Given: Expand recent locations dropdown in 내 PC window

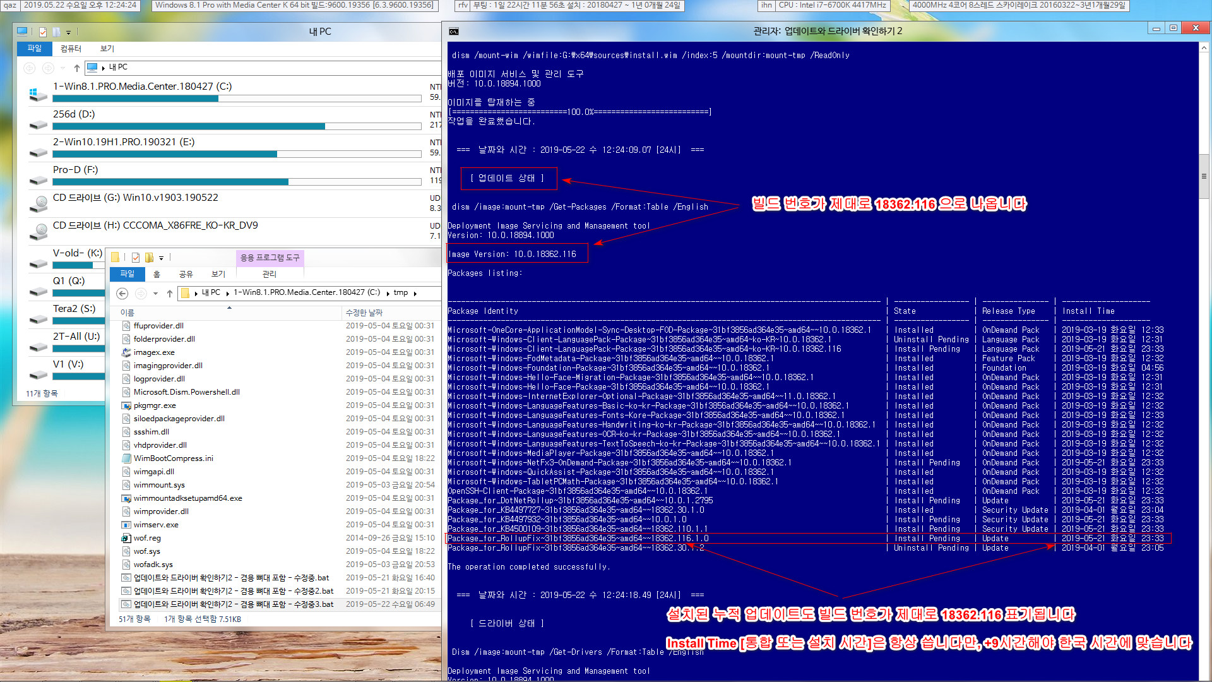Looking at the screenshot, I should pyautogui.click(x=62, y=68).
